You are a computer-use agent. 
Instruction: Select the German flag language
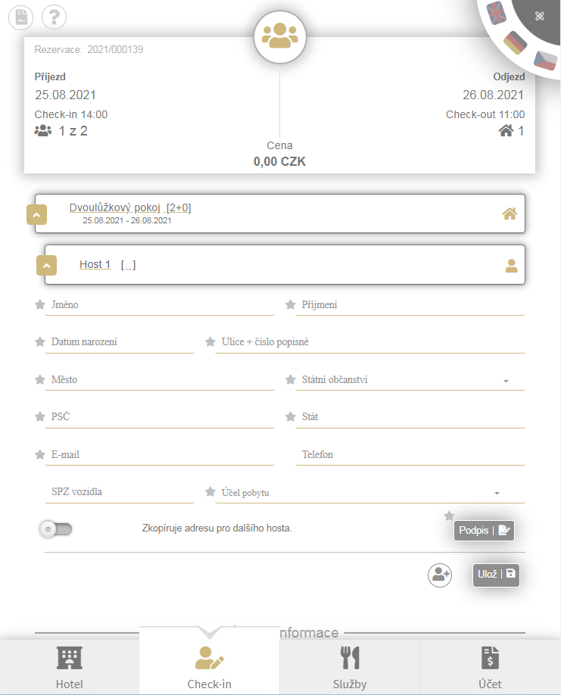[x=516, y=42]
